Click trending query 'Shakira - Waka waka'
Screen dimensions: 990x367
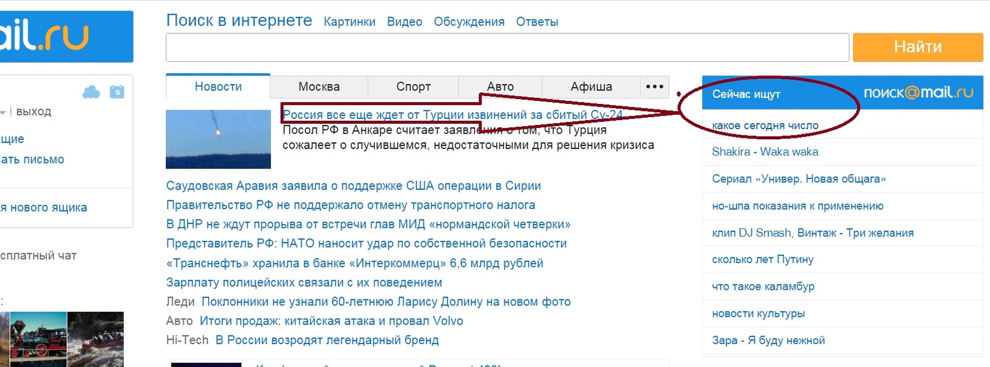765,152
